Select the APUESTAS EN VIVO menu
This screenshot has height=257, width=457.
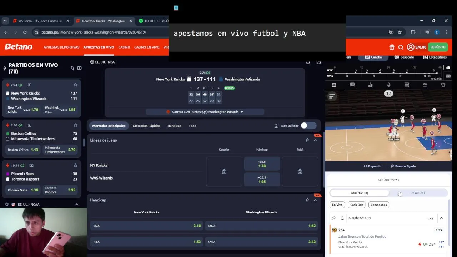(99, 47)
